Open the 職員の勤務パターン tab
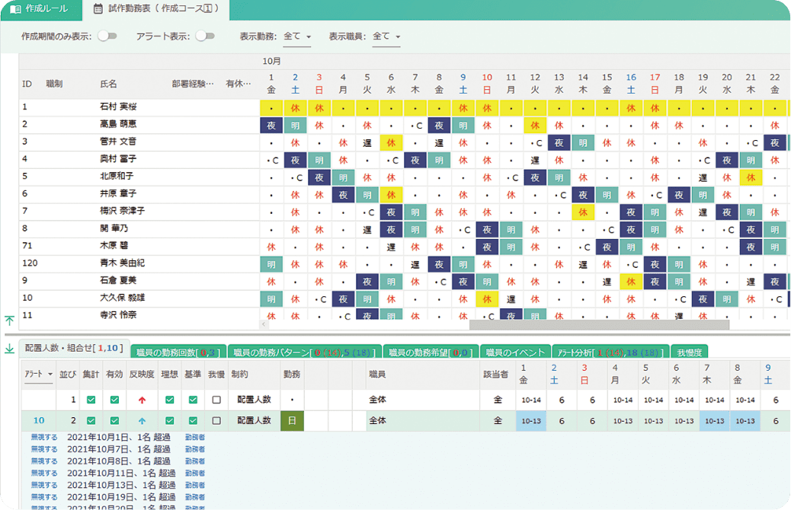The image size is (791, 510). (x=304, y=352)
